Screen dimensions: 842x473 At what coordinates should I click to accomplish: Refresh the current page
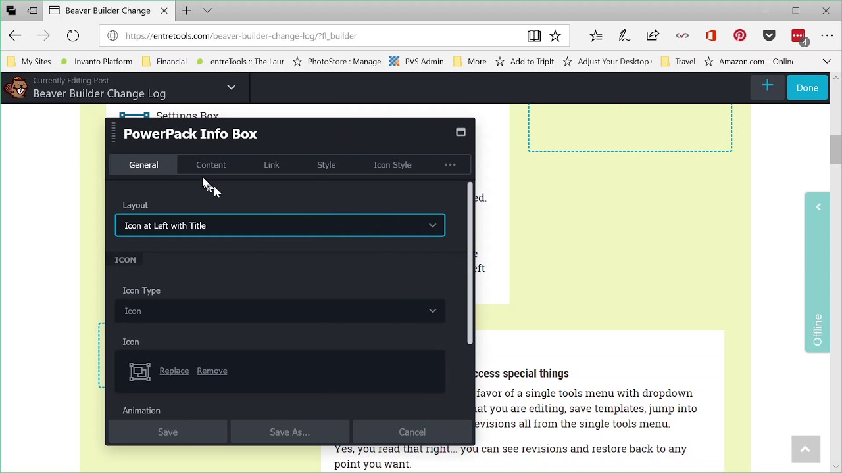pyautogui.click(x=73, y=36)
